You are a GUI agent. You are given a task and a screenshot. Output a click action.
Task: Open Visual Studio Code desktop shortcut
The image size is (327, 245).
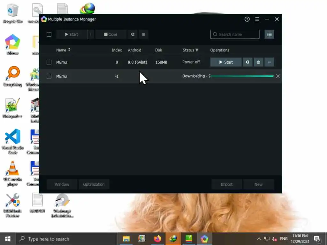click(x=12, y=142)
